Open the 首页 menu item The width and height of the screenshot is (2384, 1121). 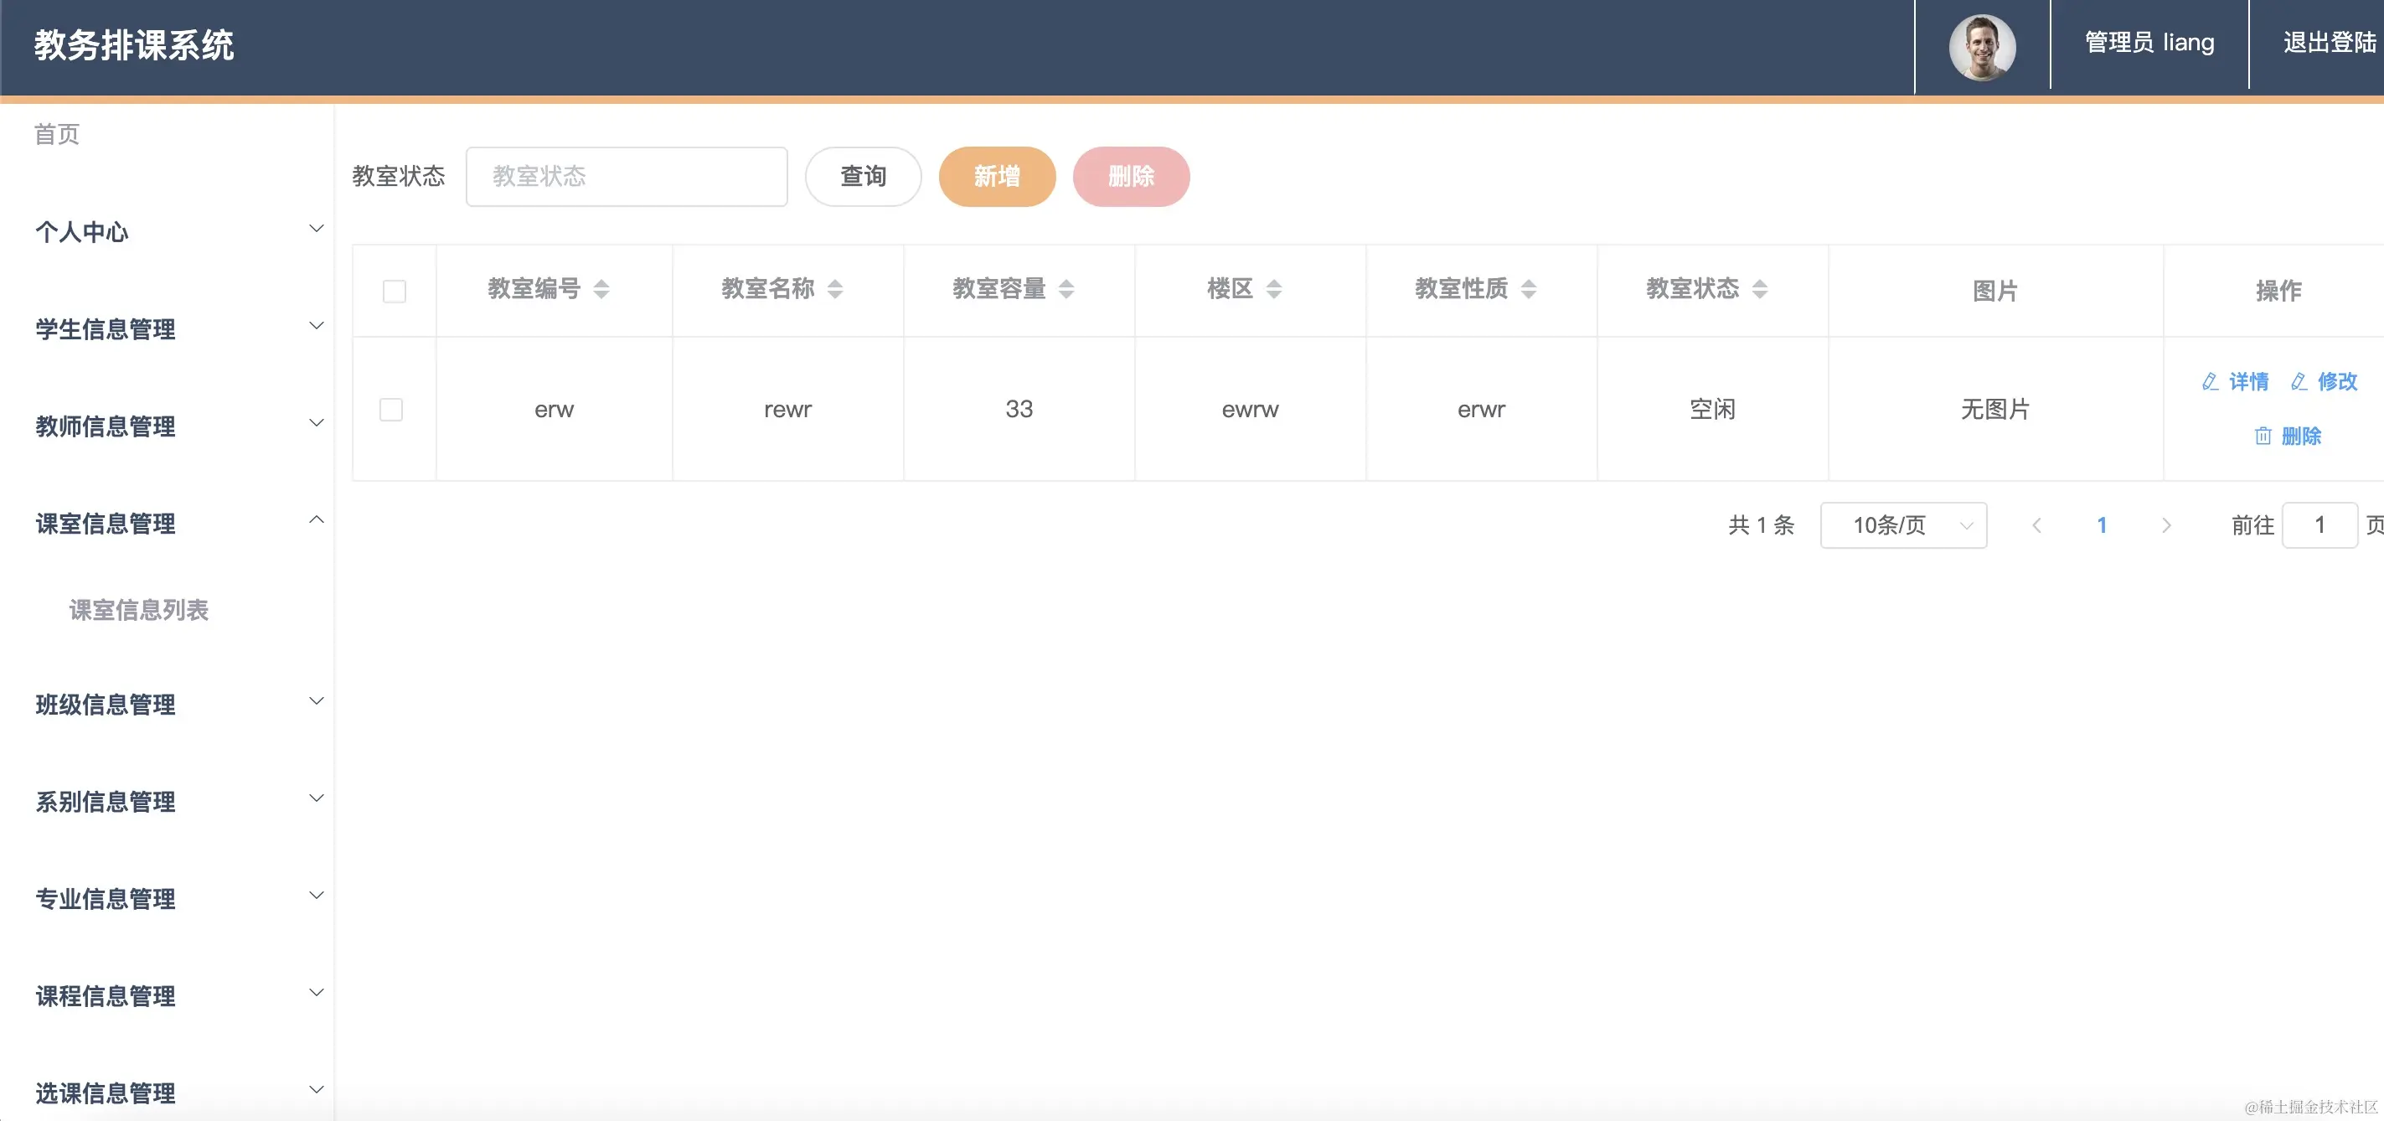pyautogui.click(x=55, y=133)
